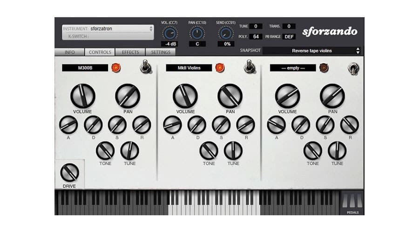The width and height of the screenshot is (419, 232).
Task: Open the SNAPSHOT Reverse tape violins dropdown
Action: 311,51
